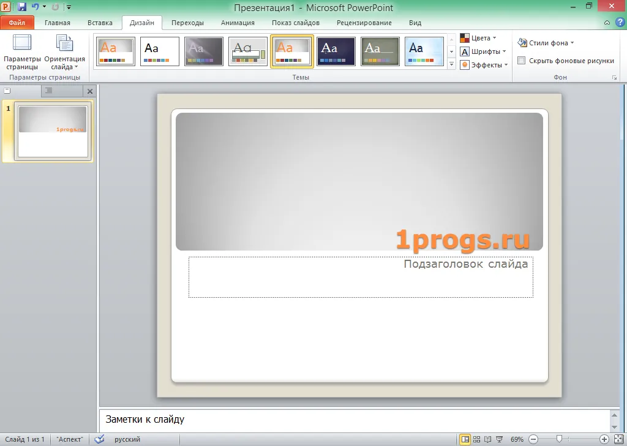Open Параметры страницы dialog
Viewport: 627px width, 446px height.
(22, 53)
